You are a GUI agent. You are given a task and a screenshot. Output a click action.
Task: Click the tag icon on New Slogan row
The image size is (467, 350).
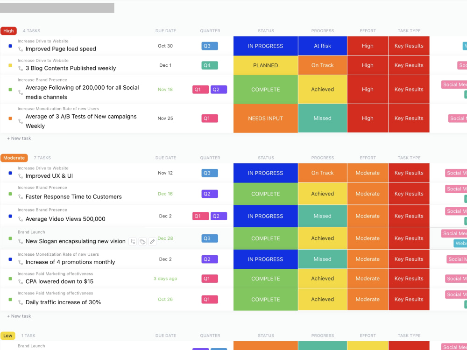(x=142, y=242)
